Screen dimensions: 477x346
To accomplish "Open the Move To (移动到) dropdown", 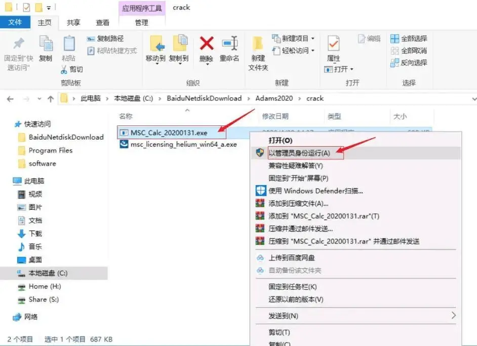I will click(x=156, y=59).
